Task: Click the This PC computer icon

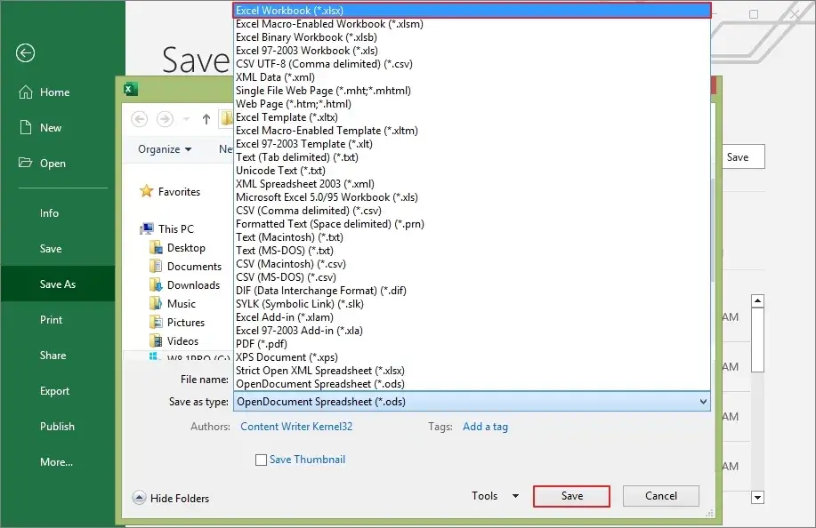Action: [147, 228]
